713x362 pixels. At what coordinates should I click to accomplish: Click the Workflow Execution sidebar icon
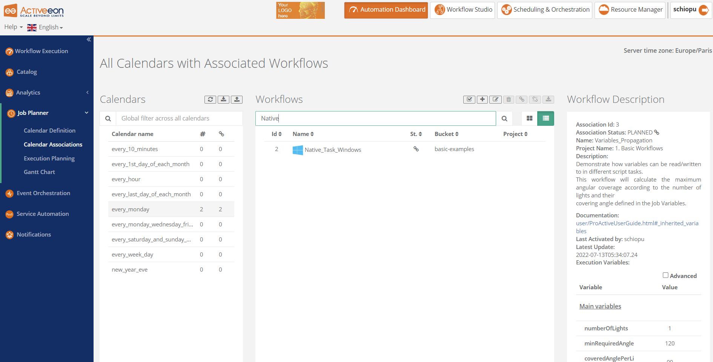(9, 52)
